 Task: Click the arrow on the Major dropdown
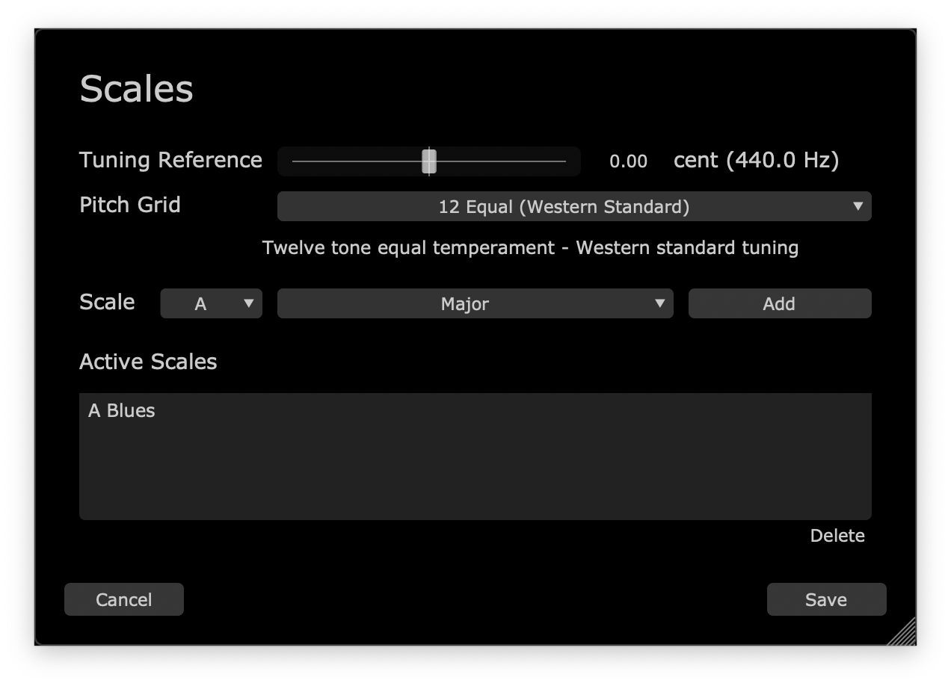(x=659, y=303)
